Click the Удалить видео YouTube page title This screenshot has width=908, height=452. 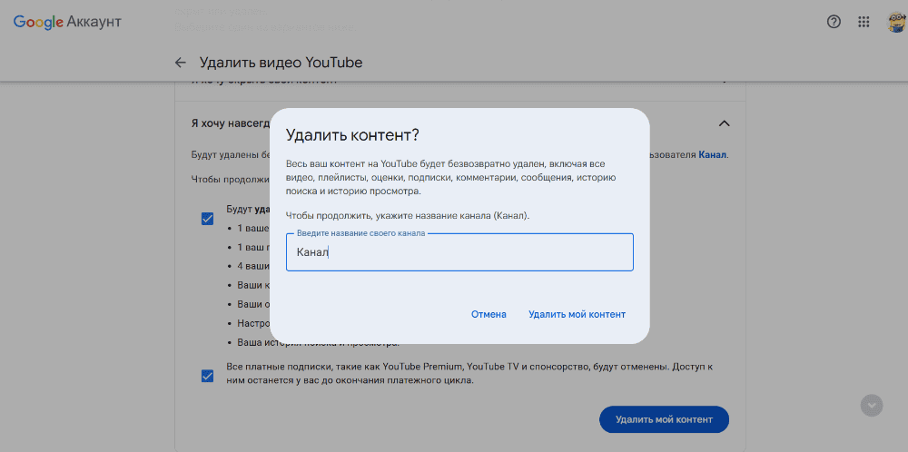[x=281, y=63]
